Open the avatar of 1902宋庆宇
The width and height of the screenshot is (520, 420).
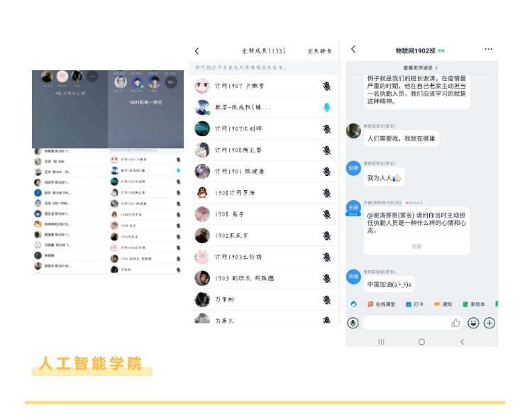point(202,236)
